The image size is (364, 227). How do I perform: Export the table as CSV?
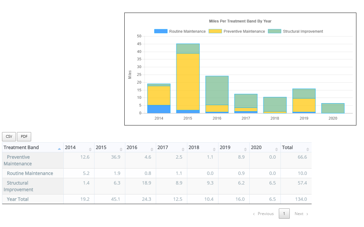pyautogui.click(x=9, y=137)
